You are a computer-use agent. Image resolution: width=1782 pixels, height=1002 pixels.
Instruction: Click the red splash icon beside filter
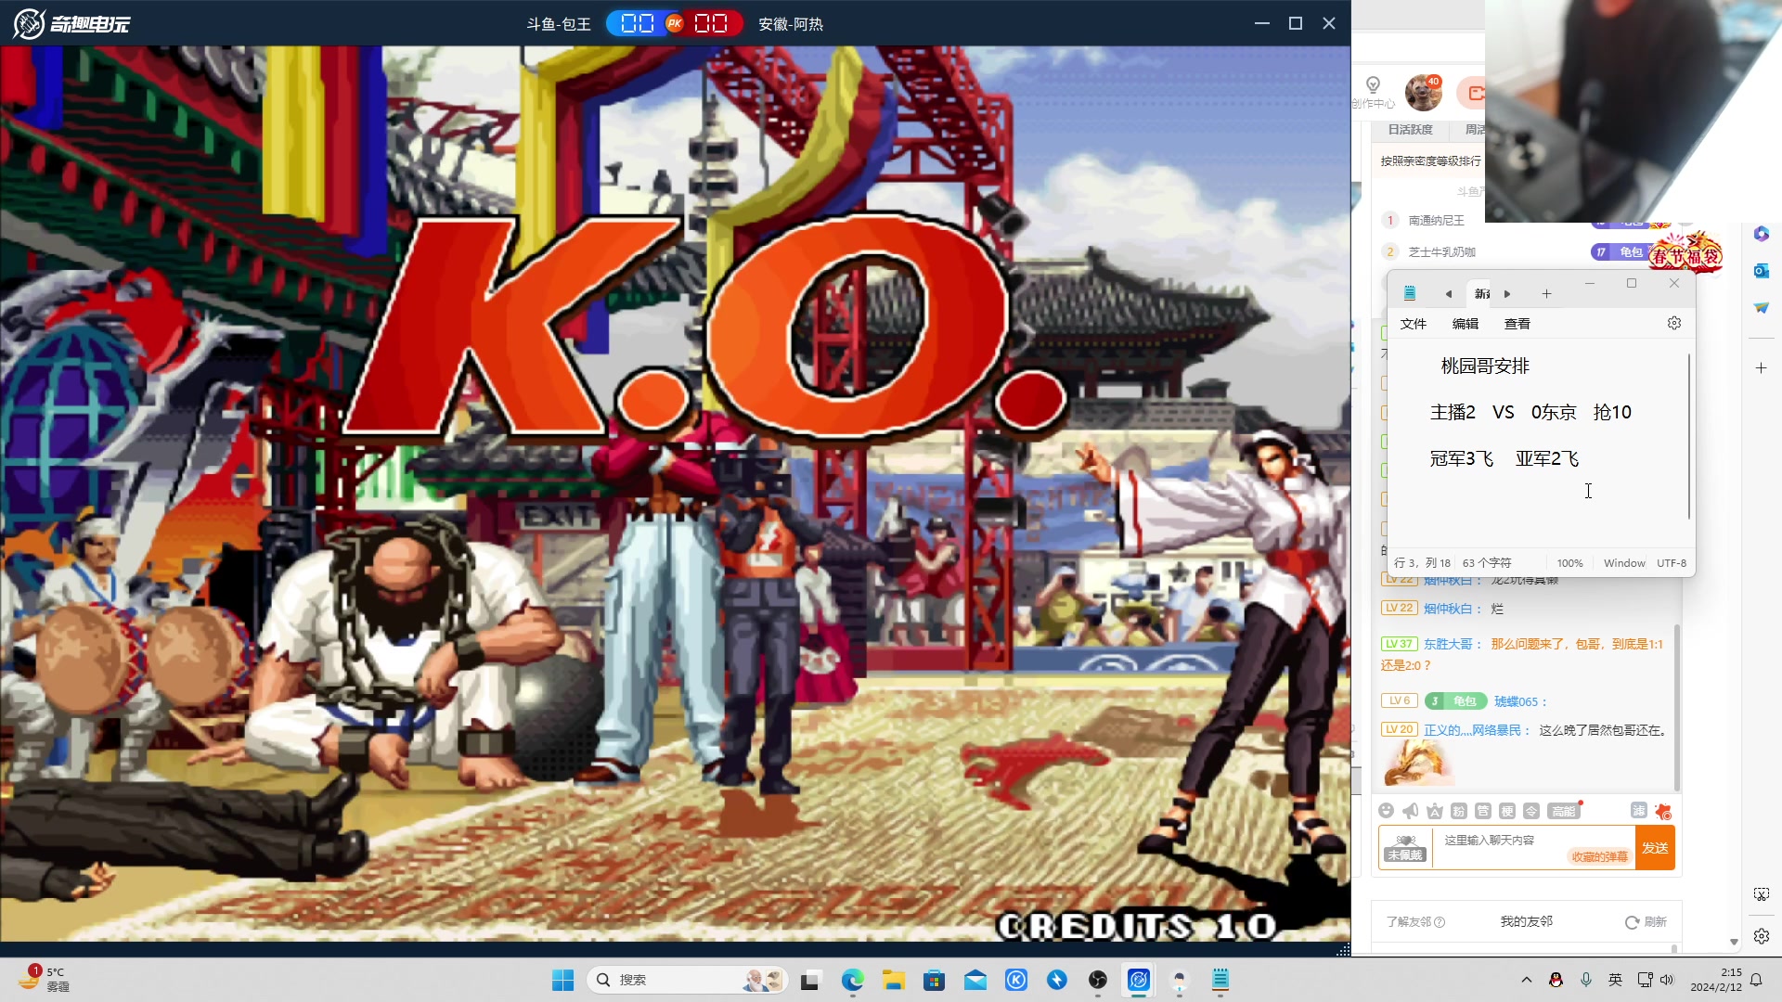pos(1662,811)
